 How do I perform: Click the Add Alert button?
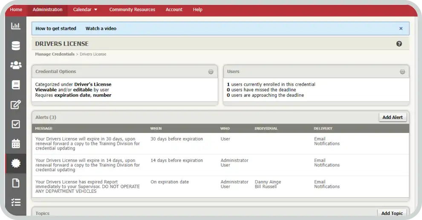(x=392, y=117)
